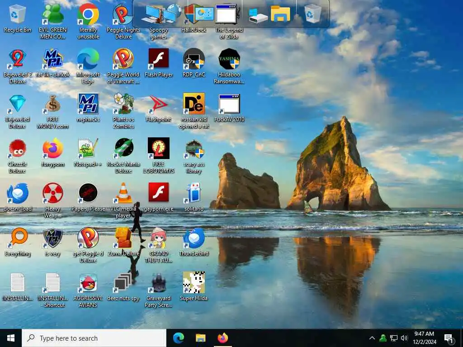Viewport: 463px width, 347px height.
Task: Open the network status tray icon
Action: coord(394,338)
